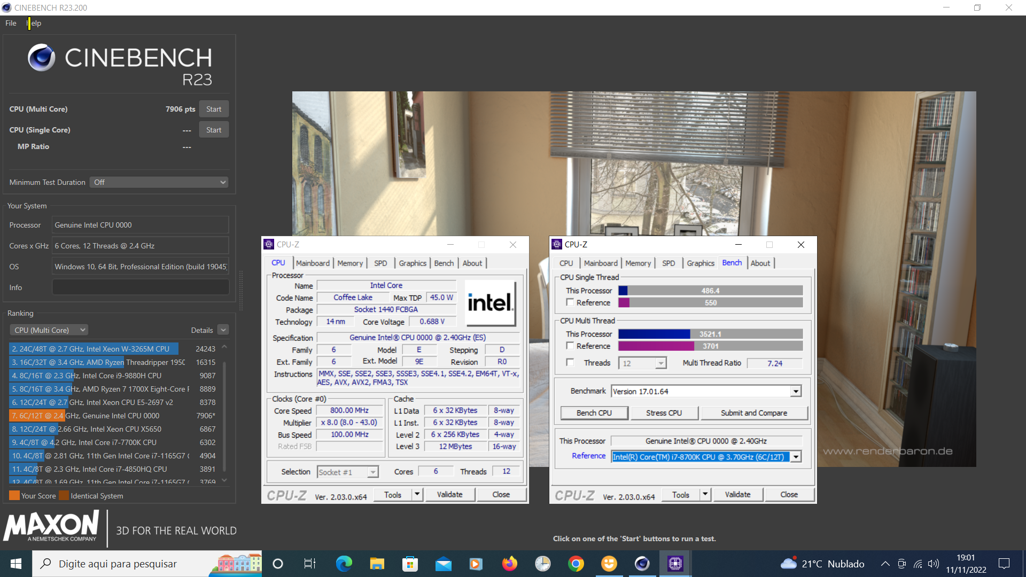Click Cinebench title bar app icon
Viewport: 1026px width, 577px height.
click(7, 7)
